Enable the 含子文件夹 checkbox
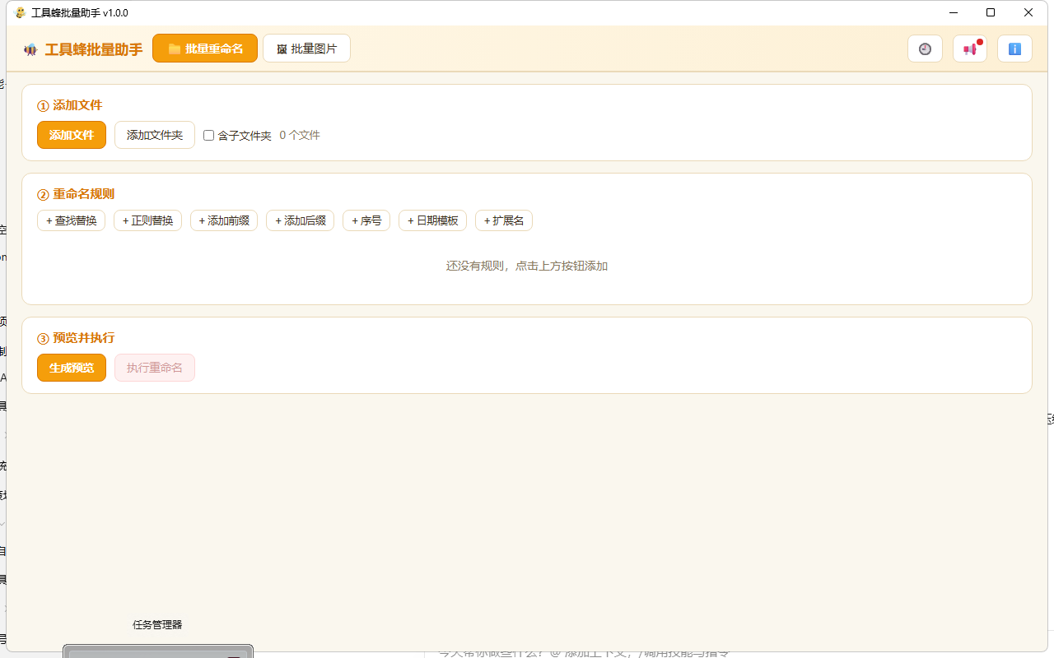The image size is (1054, 658). point(209,135)
